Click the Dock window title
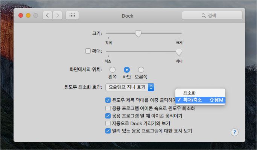 128,16
